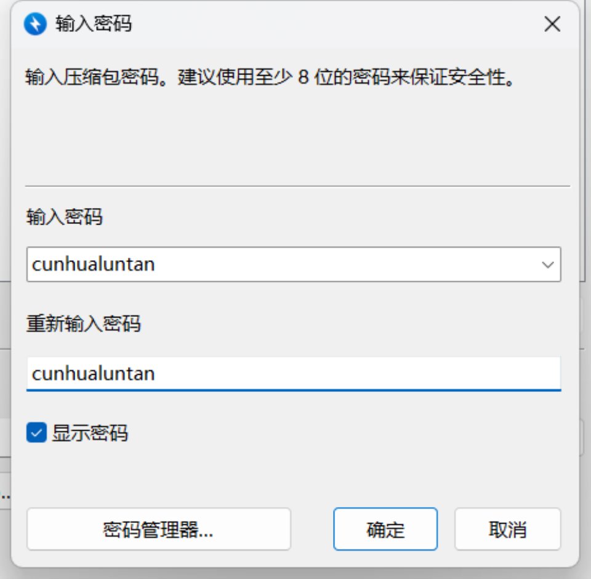The width and height of the screenshot is (591, 579).
Task: Click the dialog title text 输入密码
Action: (x=94, y=24)
